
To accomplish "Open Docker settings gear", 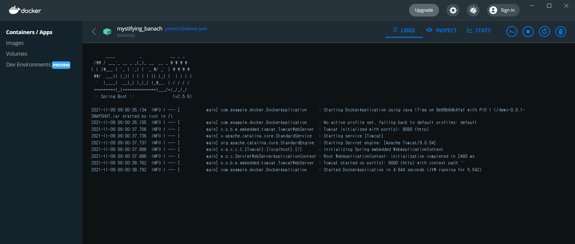I will (453, 10).
